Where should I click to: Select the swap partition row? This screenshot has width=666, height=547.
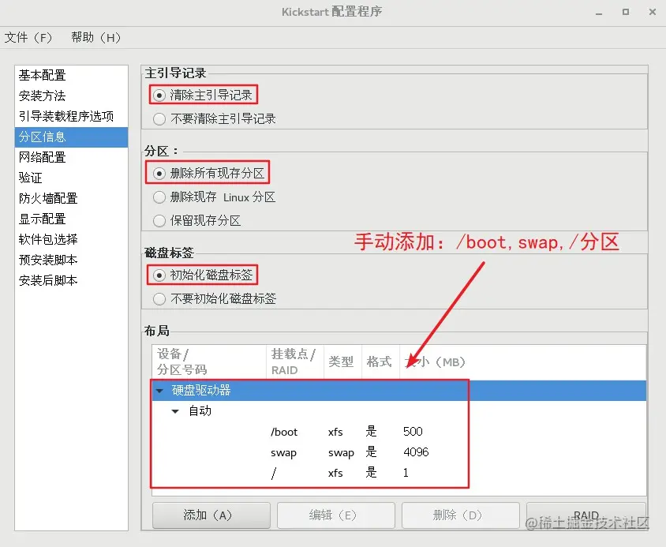coord(398,452)
